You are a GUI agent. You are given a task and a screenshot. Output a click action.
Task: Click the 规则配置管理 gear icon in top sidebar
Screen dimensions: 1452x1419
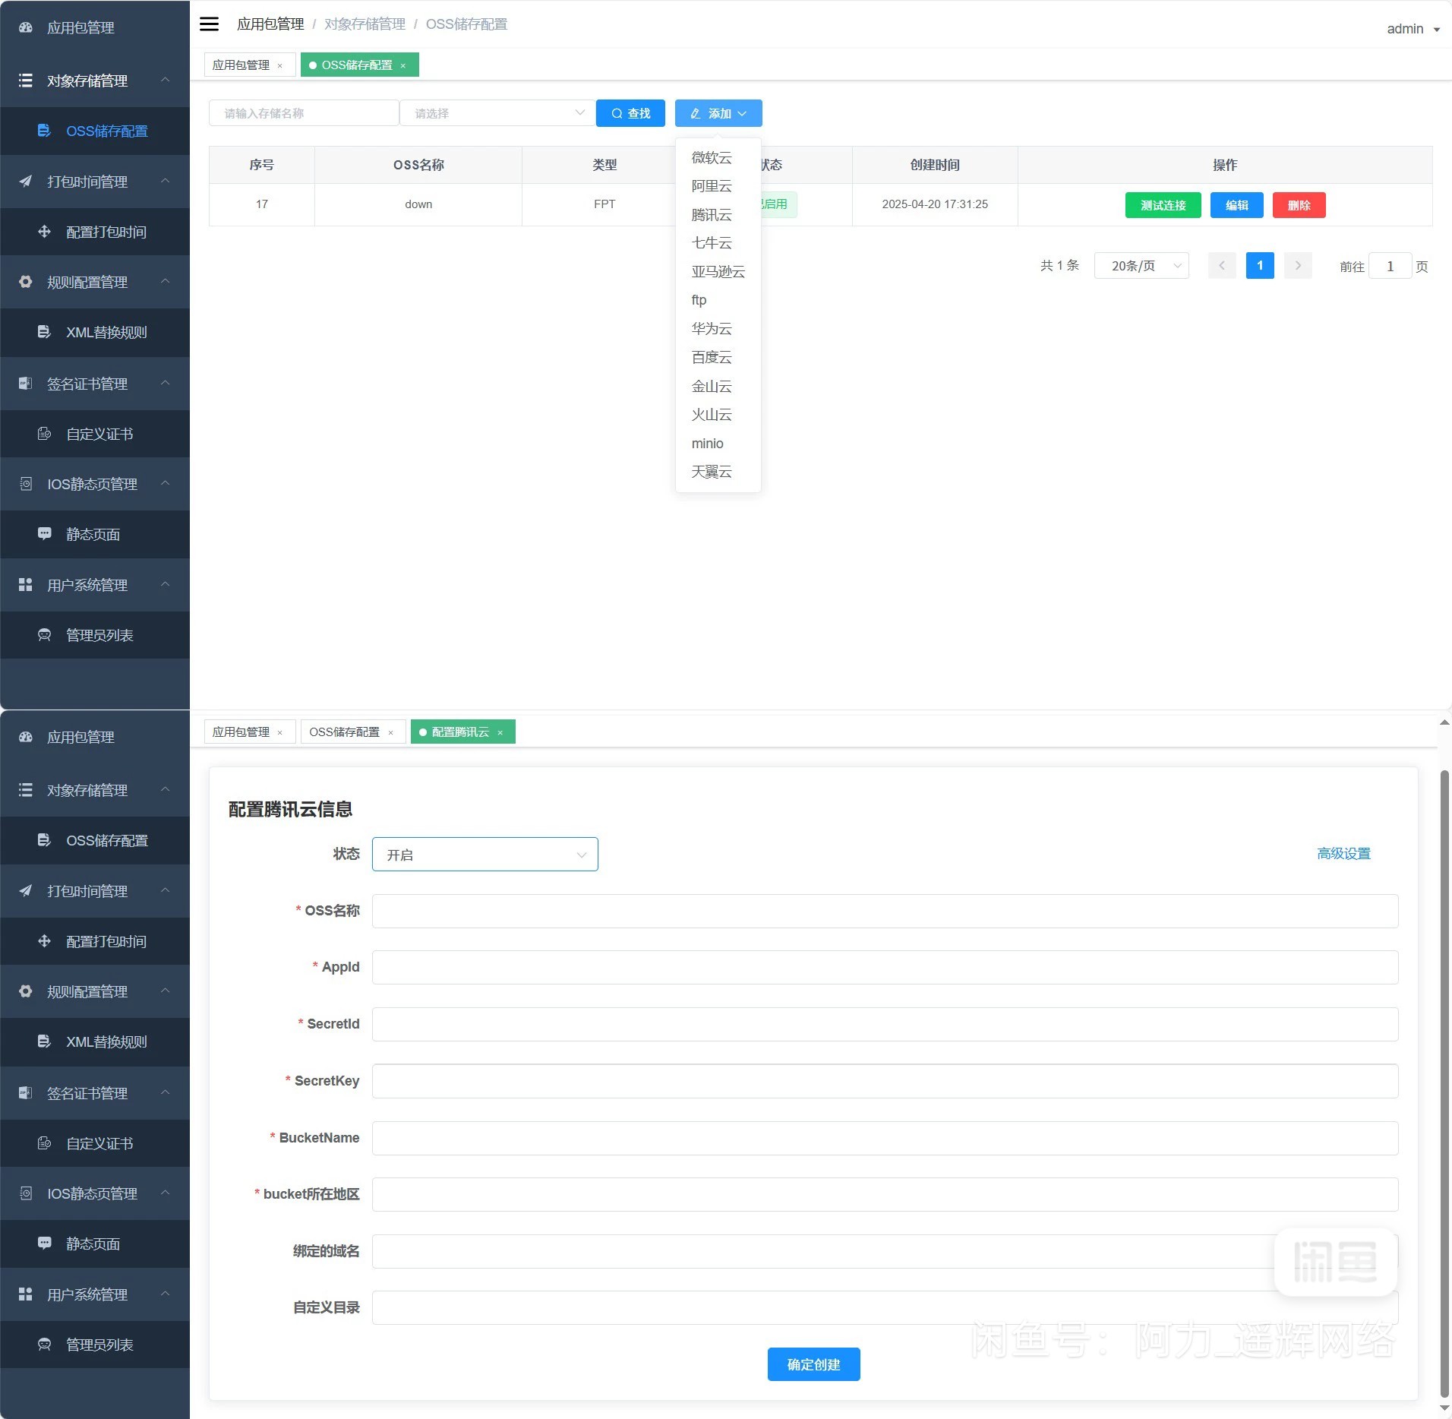coord(26,282)
